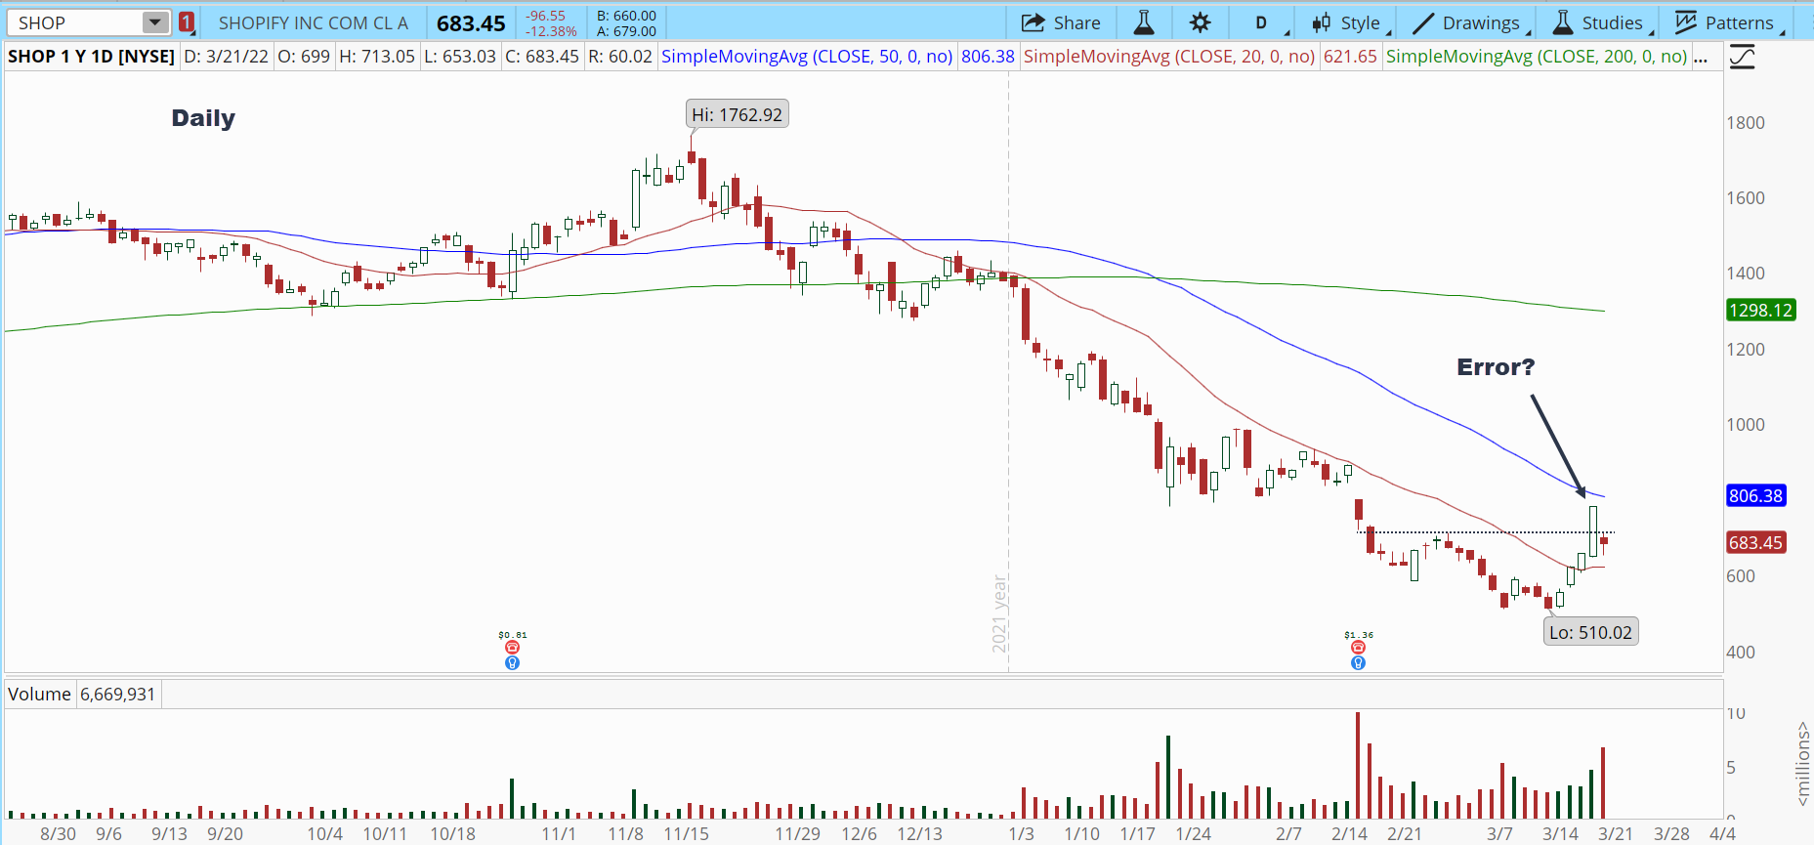The width and height of the screenshot is (1814, 845).
Task: Open the Studies menu
Action: (x=1603, y=22)
